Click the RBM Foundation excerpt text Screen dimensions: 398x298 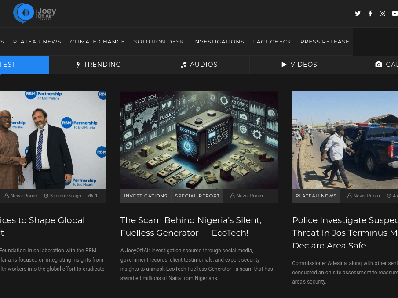click(52, 260)
